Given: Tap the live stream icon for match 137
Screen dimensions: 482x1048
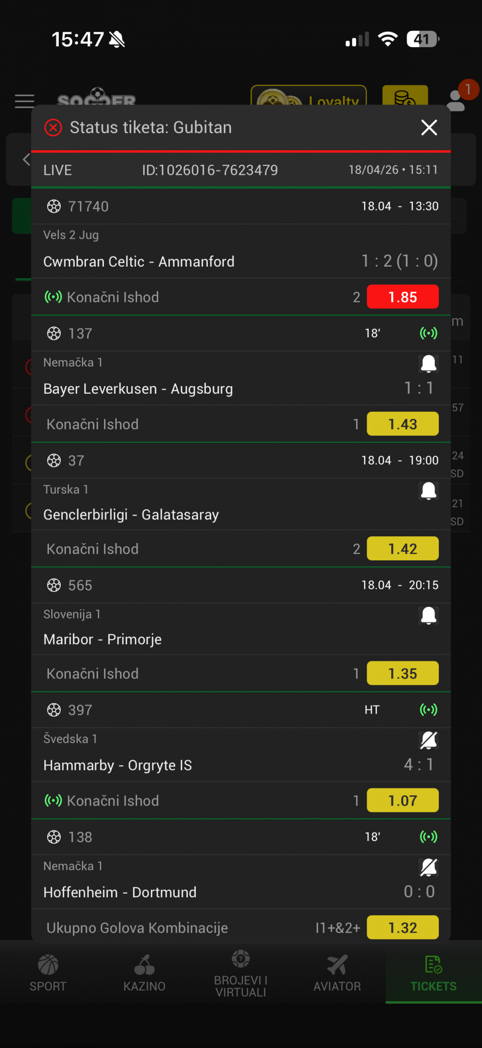Looking at the screenshot, I should [428, 333].
